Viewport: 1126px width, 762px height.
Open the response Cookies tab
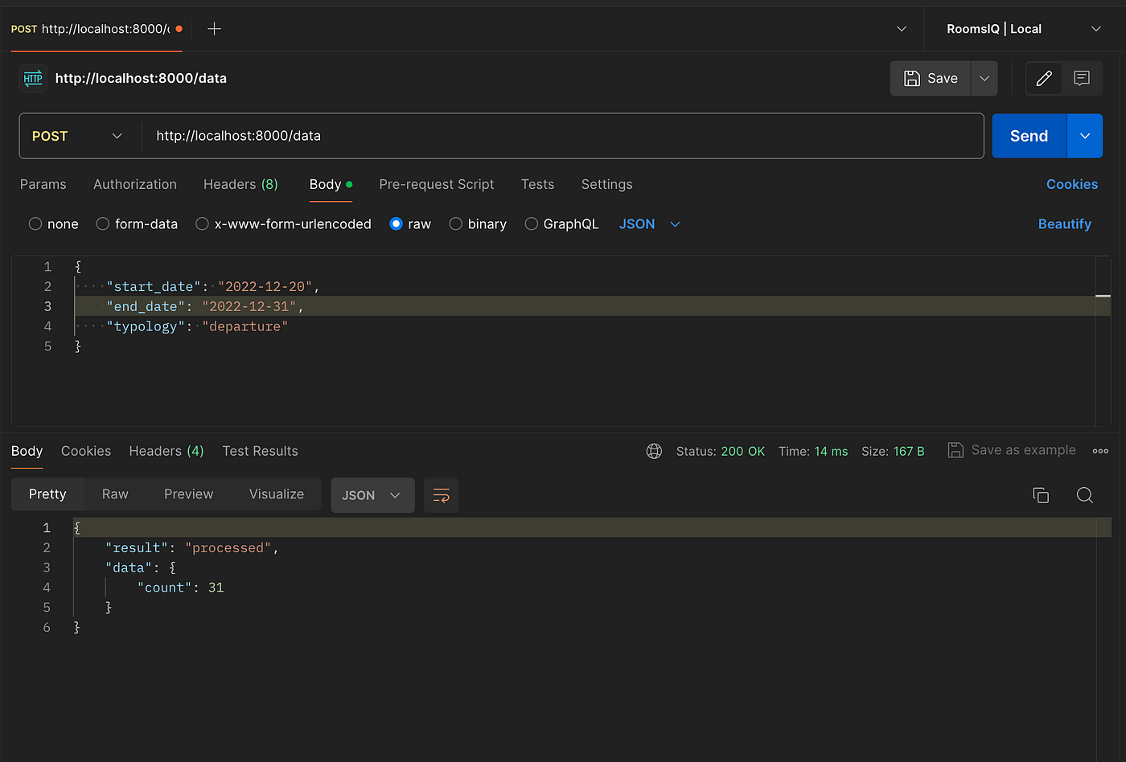[x=86, y=451]
